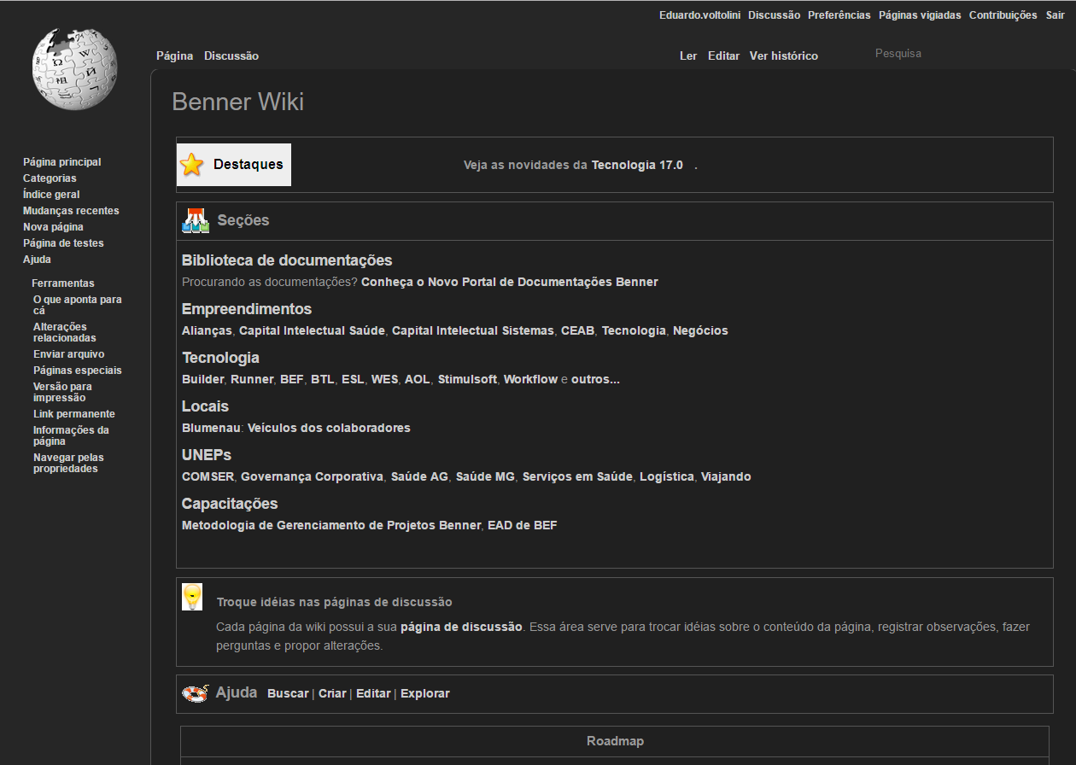Open the página de discussão link
The width and height of the screenshot is (1076, 765).
pyautogui.click(x=461, y=627)
